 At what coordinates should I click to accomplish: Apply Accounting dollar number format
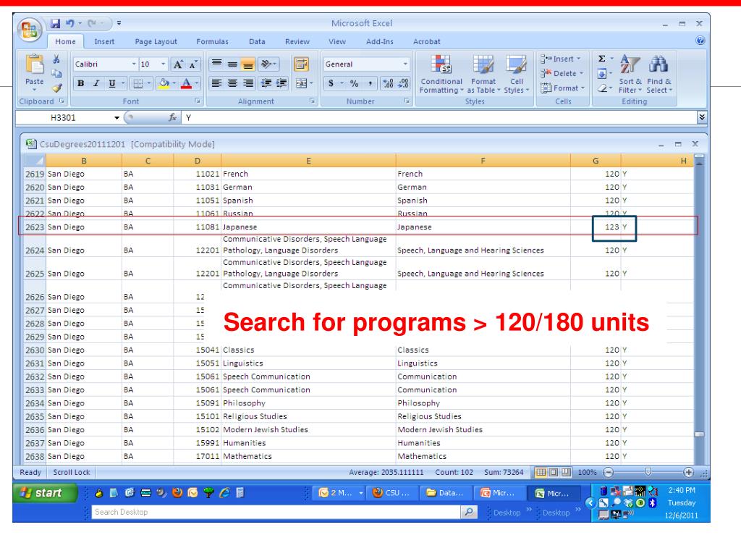(331, 83)
